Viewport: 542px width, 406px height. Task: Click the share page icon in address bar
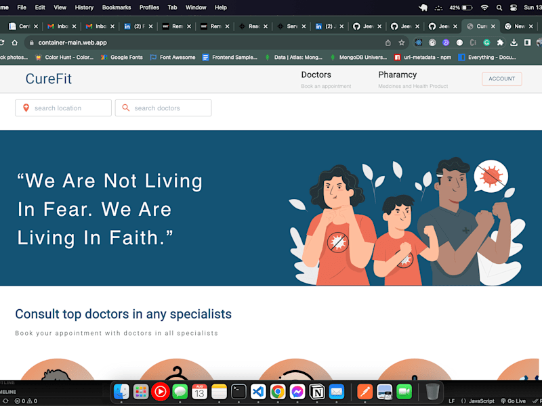tap(388, 43)
